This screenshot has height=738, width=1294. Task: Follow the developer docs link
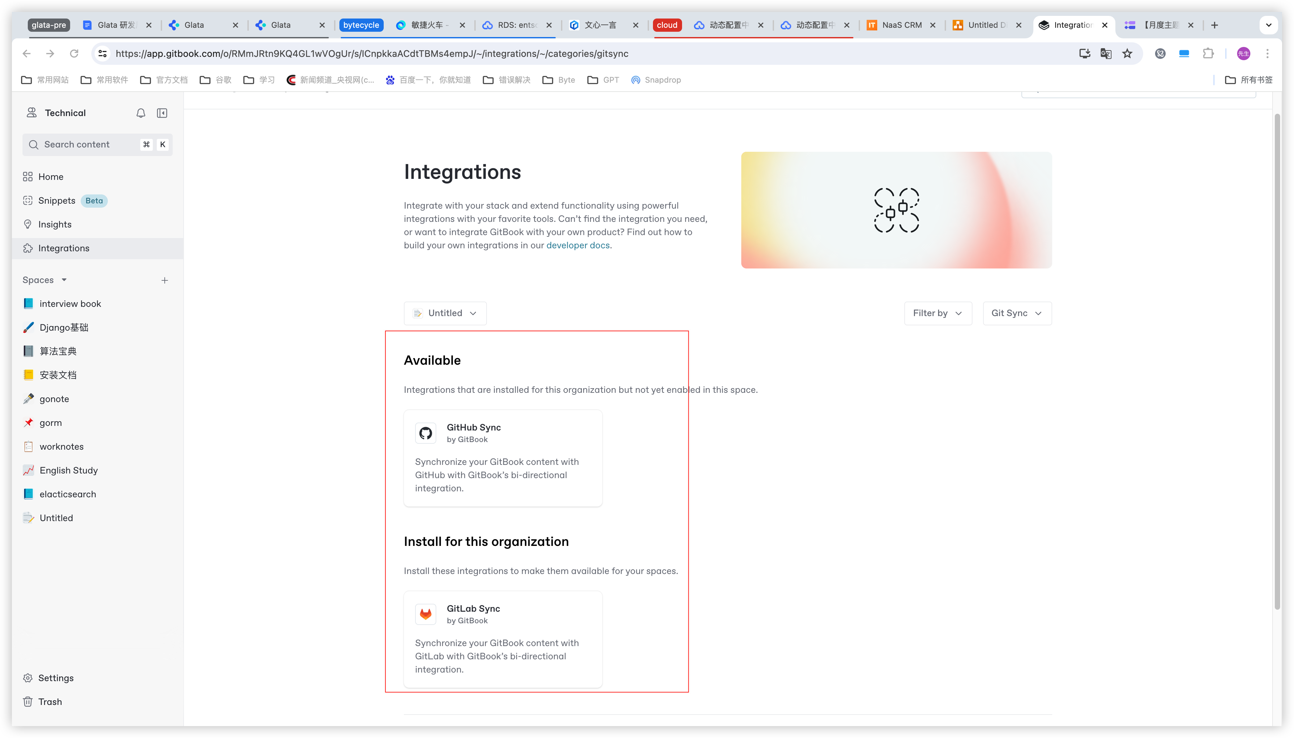tap(578, 245)
